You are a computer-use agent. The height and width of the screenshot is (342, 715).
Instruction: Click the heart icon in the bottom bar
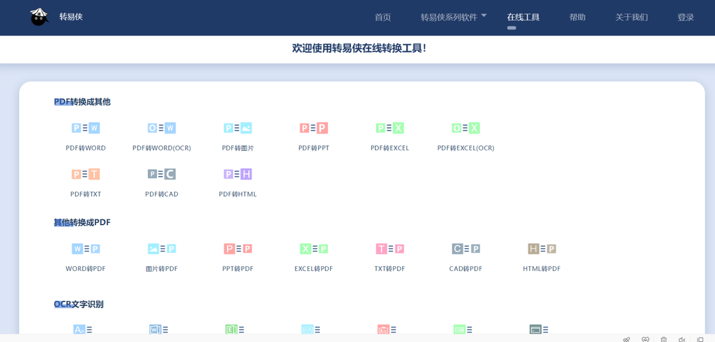(645, 339)
